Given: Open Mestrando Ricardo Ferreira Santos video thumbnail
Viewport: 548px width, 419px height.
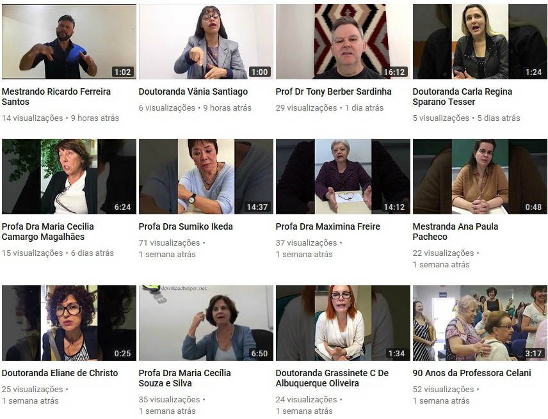Looking at the screenshot, I should click(x=69, y=42).
